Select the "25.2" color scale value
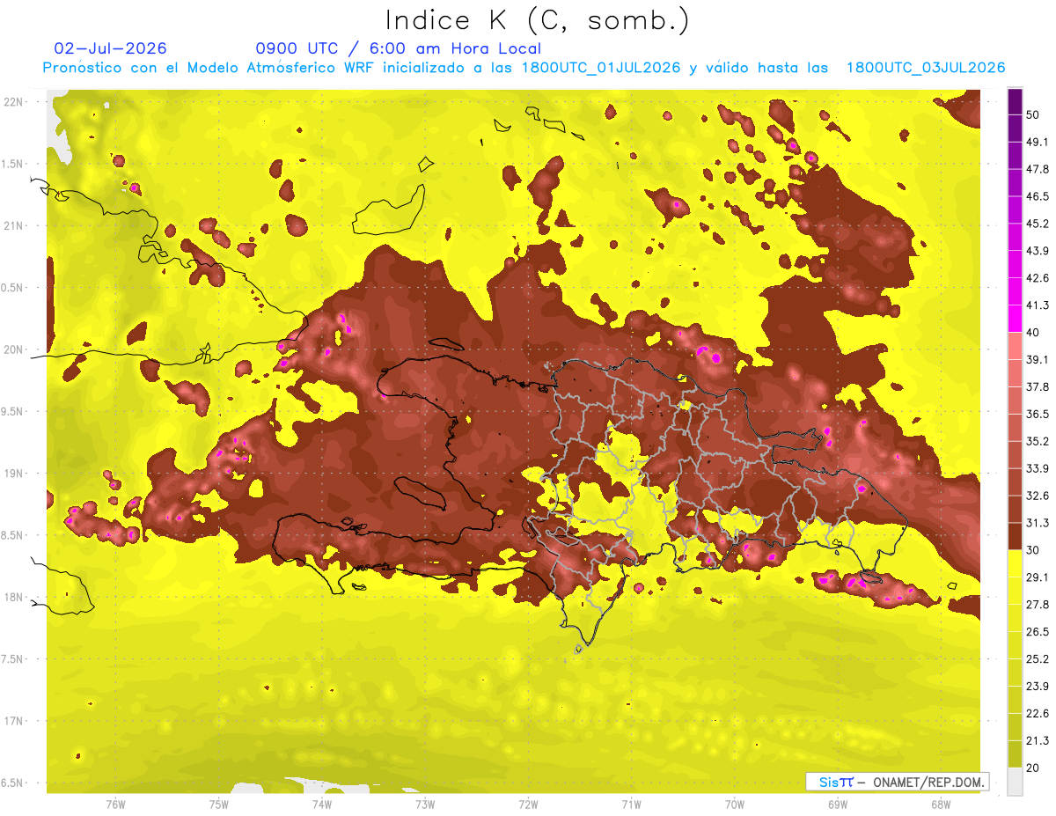The width and height of the screenshot is (1056, 816). click(x=1038, y=659)
